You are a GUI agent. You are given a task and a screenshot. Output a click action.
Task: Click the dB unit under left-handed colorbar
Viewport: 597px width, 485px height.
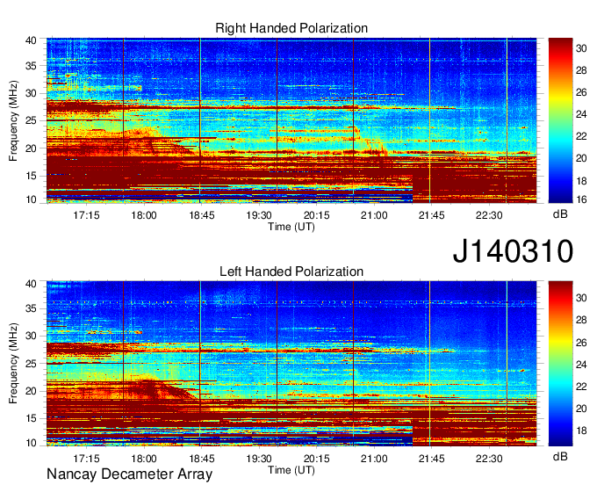560,456
